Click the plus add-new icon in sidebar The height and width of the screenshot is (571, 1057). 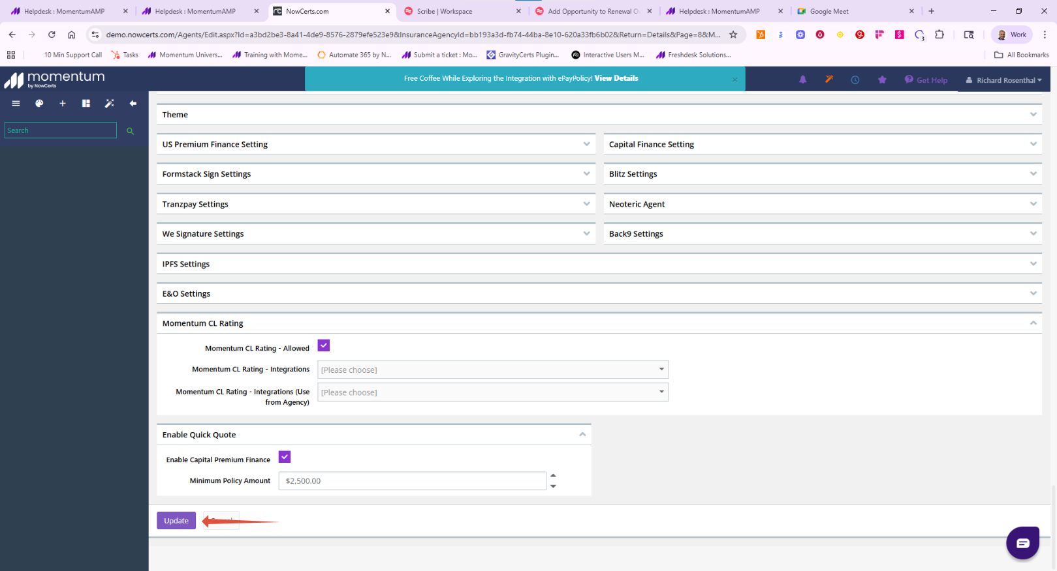point(63,104)
